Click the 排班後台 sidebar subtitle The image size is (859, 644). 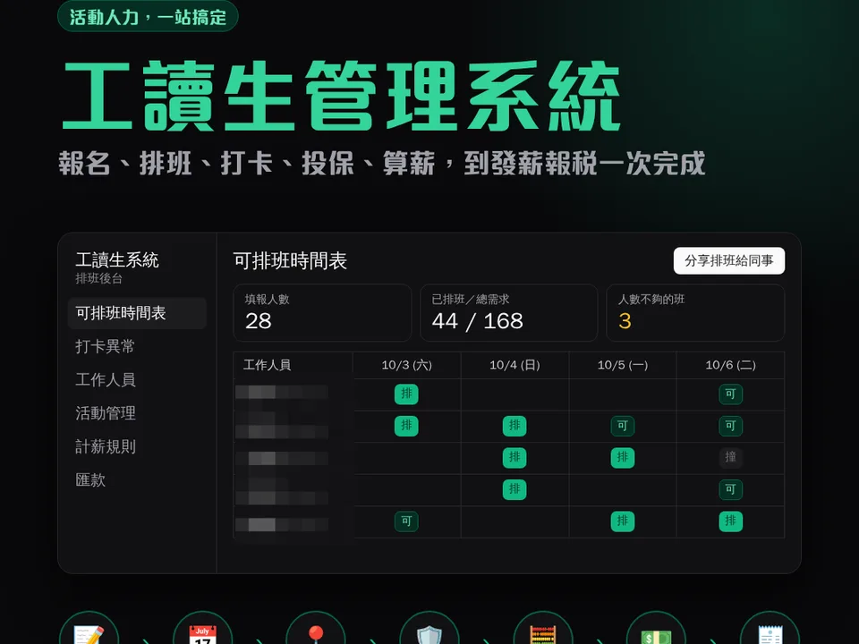(x=98, y=278)
